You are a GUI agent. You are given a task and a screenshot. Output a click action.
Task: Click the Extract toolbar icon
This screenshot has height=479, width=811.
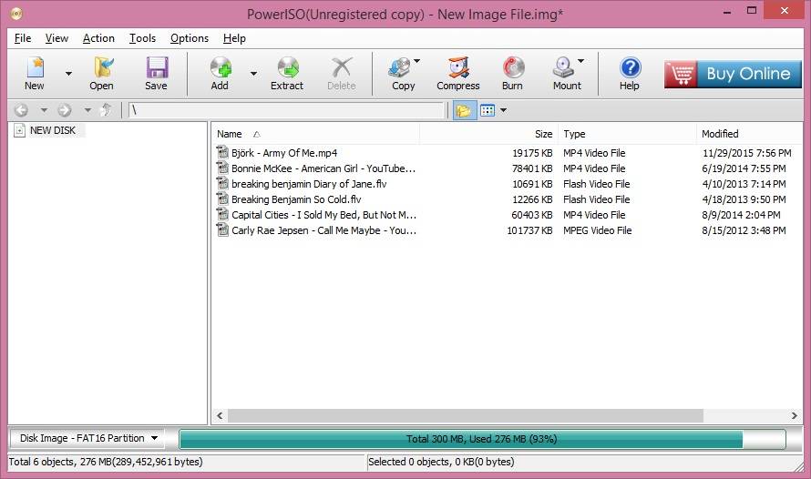(287, 74)
